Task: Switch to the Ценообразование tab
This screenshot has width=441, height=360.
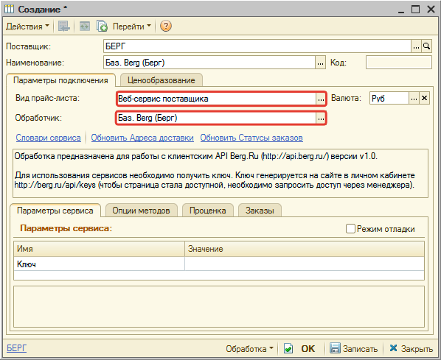Action: point(162,80)
